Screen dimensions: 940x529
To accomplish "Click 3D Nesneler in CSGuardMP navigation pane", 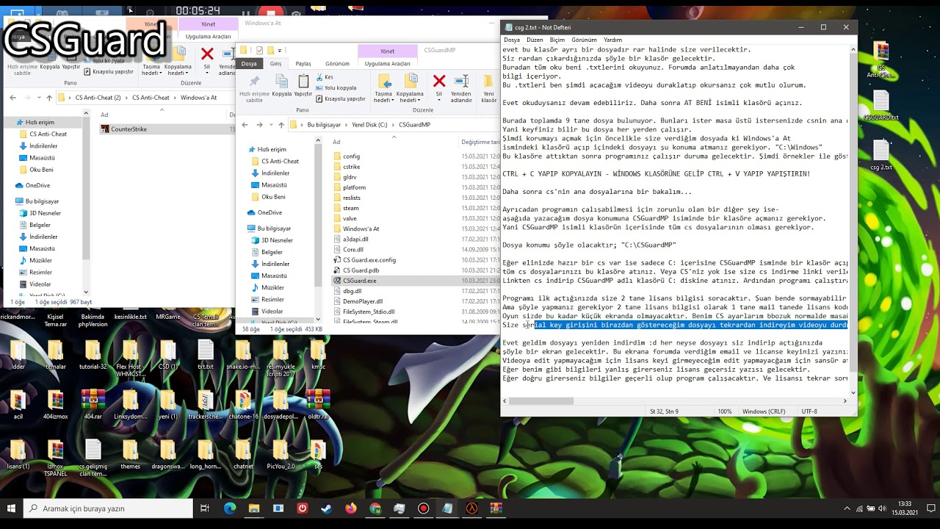I will [x=277, y=240].
